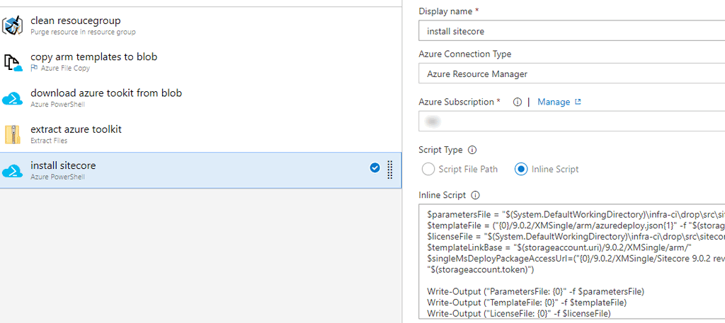Open the Azure Subscription dropdown

click(x=571, y=122)
